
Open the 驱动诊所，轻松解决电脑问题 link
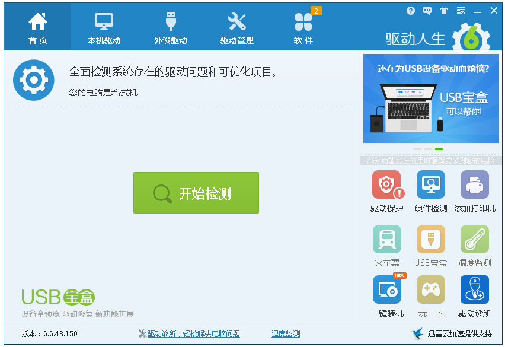pos(194,334)
